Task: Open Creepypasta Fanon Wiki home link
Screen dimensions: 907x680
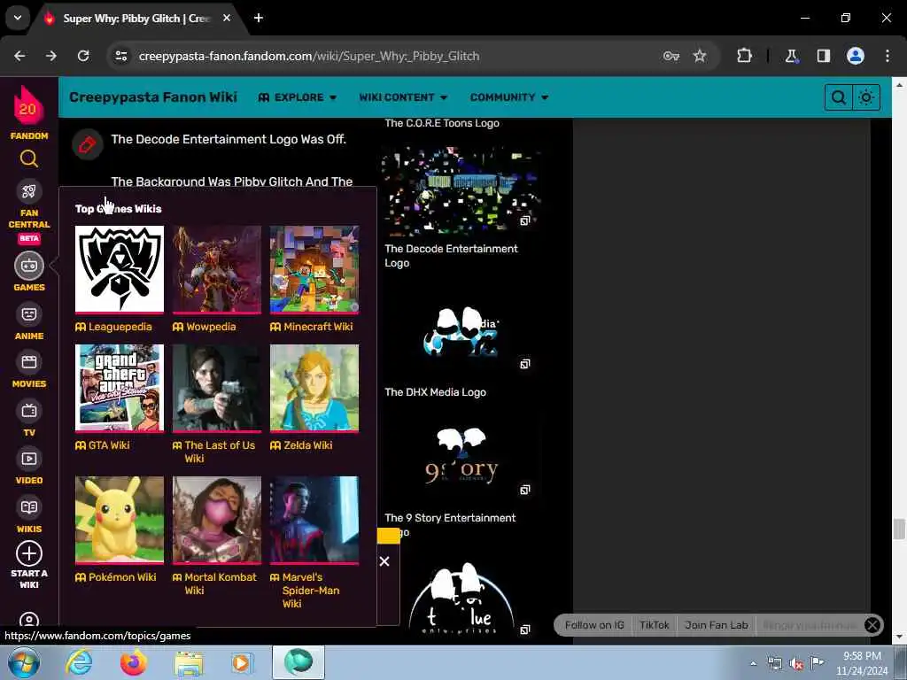Action: (x=153, y=97)
